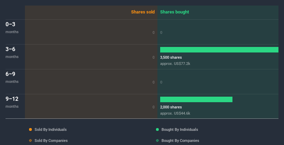
Task: Click the 9–12 months row label
Action: click(x=12, y=102)
